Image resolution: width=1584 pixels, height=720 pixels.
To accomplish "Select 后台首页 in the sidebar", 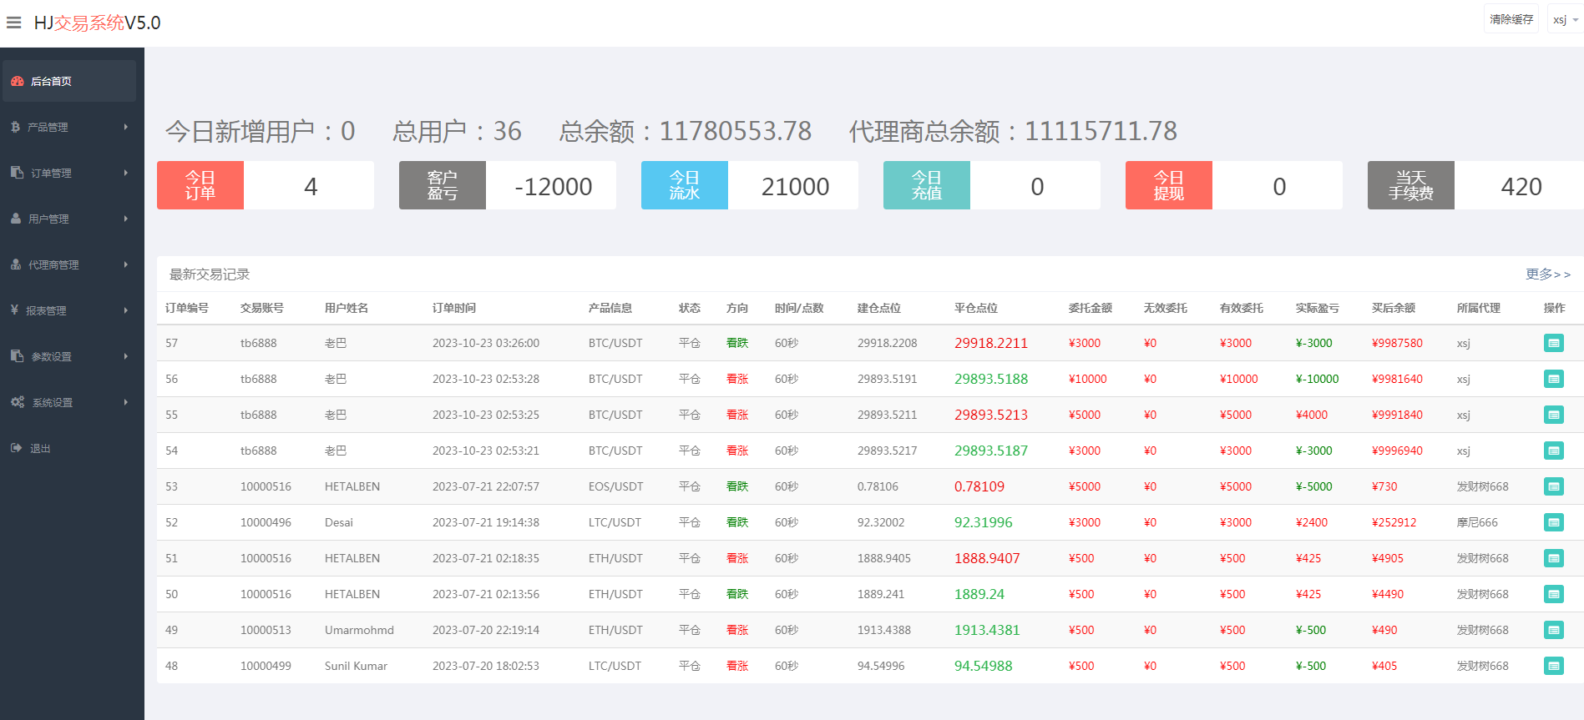I will tap(52, 81).
